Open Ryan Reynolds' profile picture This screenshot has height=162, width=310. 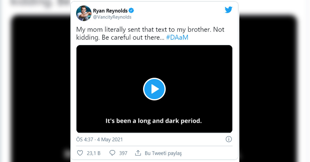84,13
